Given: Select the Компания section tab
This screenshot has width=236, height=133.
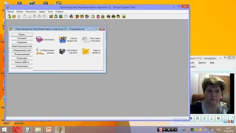Looking at the screenshot, I should click(x=22, y=38).
